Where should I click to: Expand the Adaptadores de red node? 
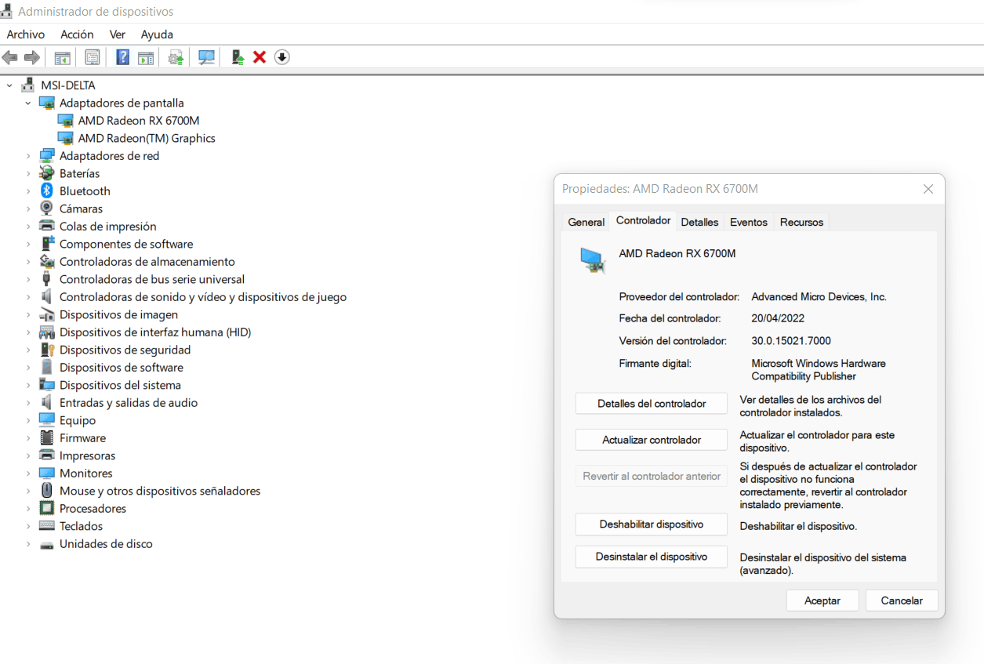pos(28,156)
